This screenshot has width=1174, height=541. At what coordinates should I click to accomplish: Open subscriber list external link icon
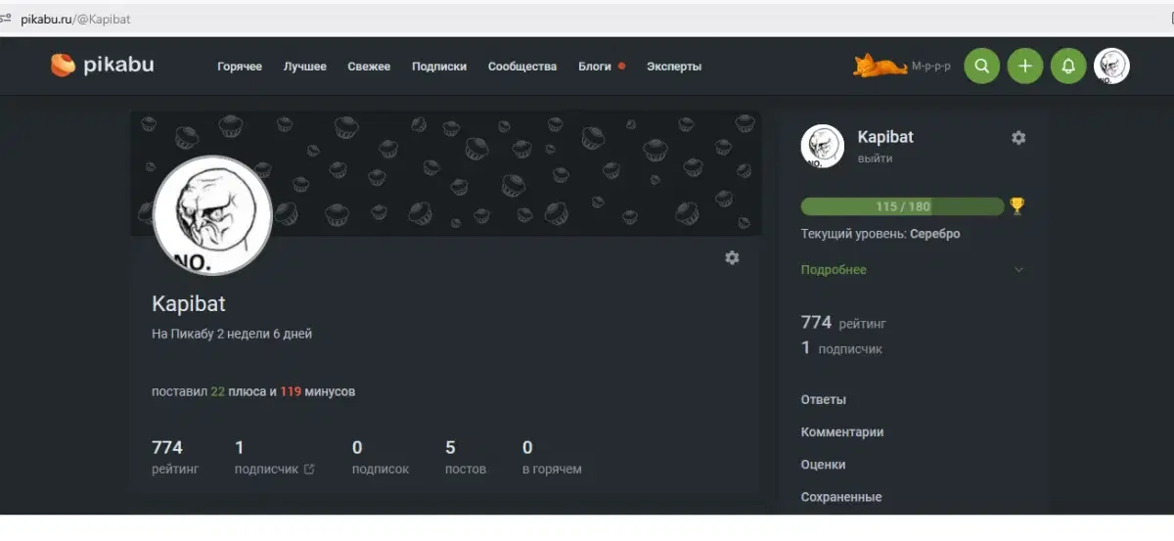tap(309, 470)
